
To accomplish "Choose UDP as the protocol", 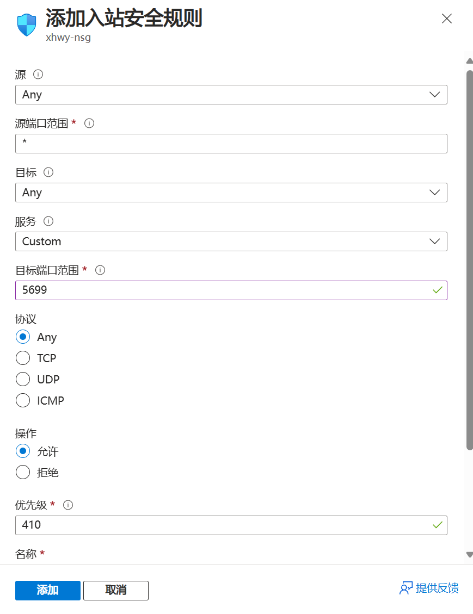I will pyautogui.click(x=23, y=379).
